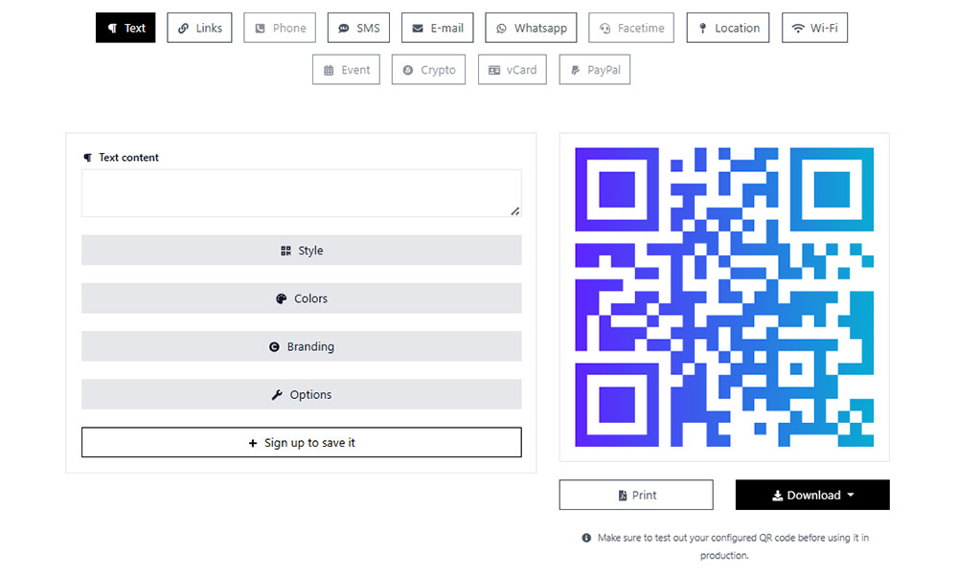Click the Crypto coin icon
Screen dimensions: 958x574
(408, 70)
